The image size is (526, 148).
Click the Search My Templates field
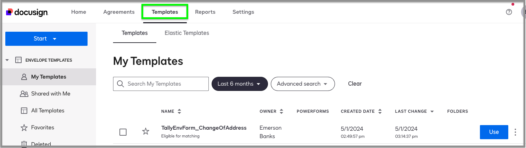(x=165, y=84)
